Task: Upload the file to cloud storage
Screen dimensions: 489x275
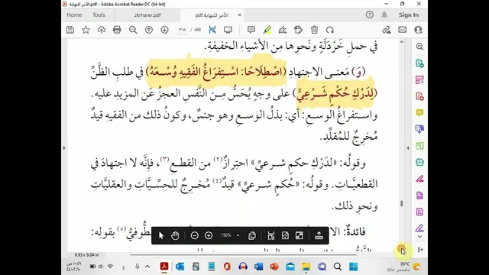Action: coord(102,30)
